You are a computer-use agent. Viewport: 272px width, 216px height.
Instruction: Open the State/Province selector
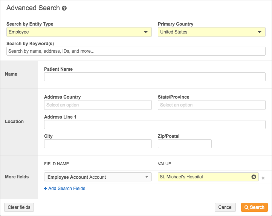click(x=211, y=105)
